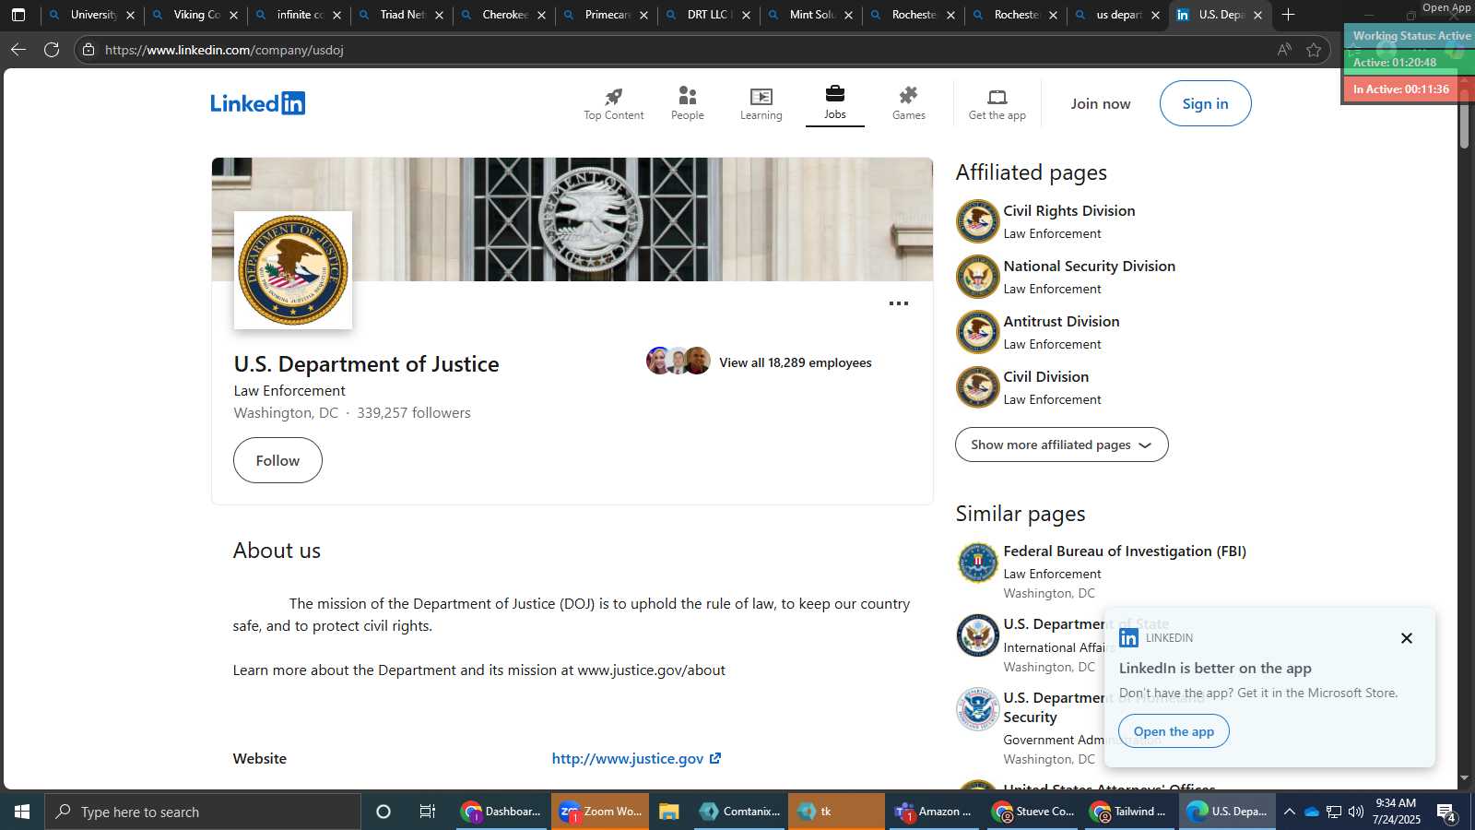Show hidden system tray icons
The height and width of the screenshot is (830, 1475).
[1290, 812]
